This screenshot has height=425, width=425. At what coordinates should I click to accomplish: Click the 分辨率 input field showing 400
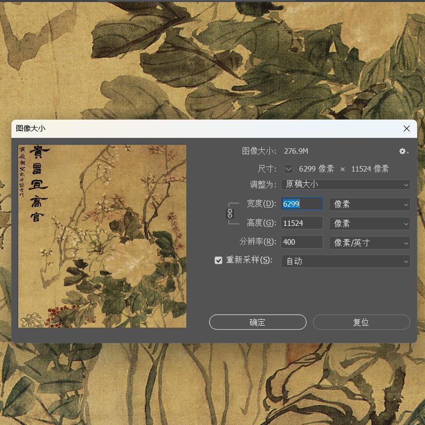coord(302,242)
